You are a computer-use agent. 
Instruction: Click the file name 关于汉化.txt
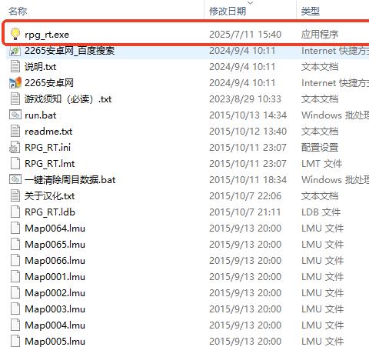[x=50, y=196]
